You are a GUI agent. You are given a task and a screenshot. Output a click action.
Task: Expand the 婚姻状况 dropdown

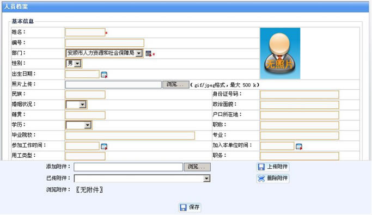(83, 105)
